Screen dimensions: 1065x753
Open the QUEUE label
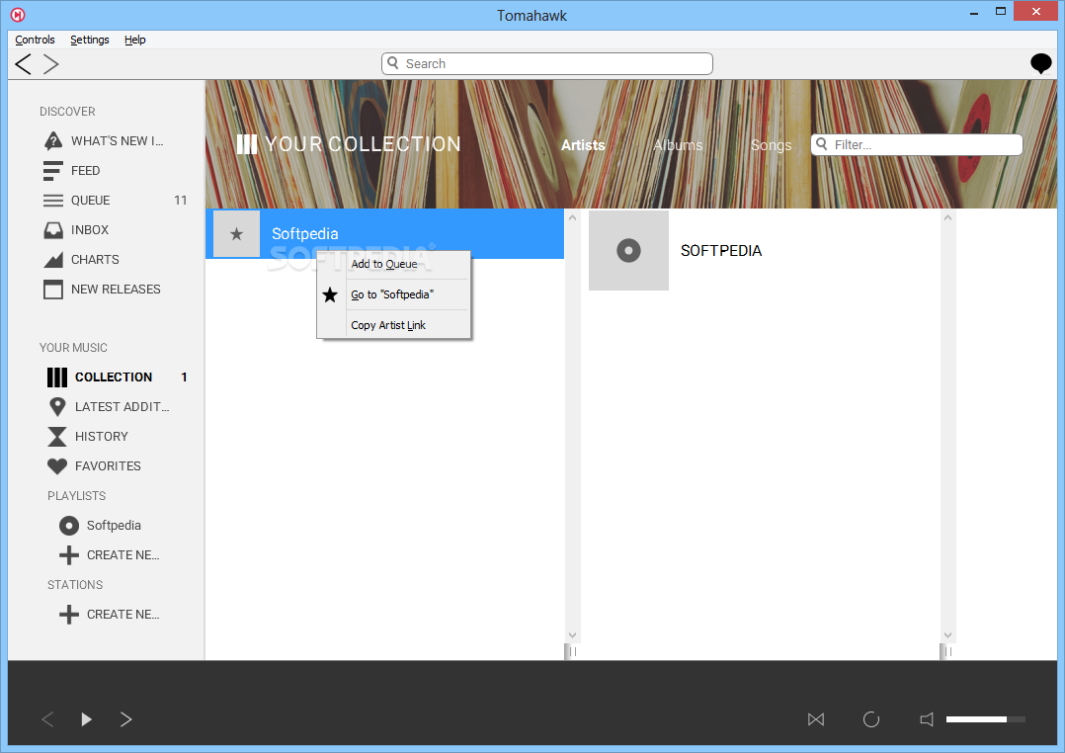click(x=90, y=201)
